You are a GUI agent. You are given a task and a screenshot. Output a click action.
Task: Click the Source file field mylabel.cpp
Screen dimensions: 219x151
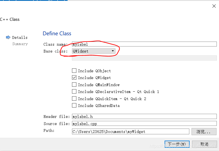pyautogui.click(x=144, y=123)
